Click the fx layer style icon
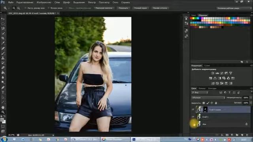 222,135
